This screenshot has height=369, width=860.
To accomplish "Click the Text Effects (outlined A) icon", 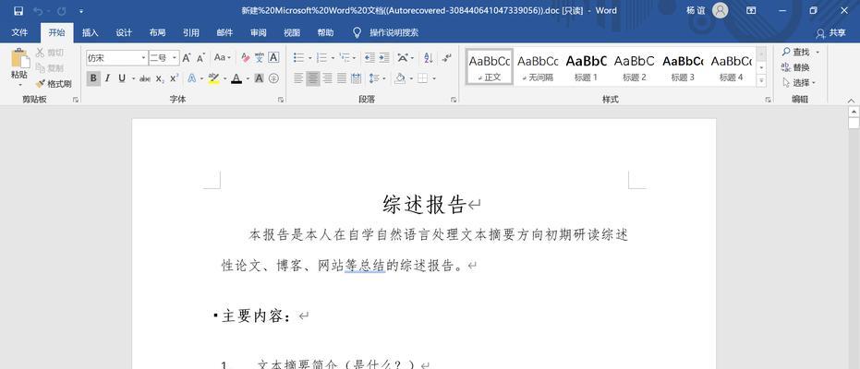I will (x=192, y=78).
